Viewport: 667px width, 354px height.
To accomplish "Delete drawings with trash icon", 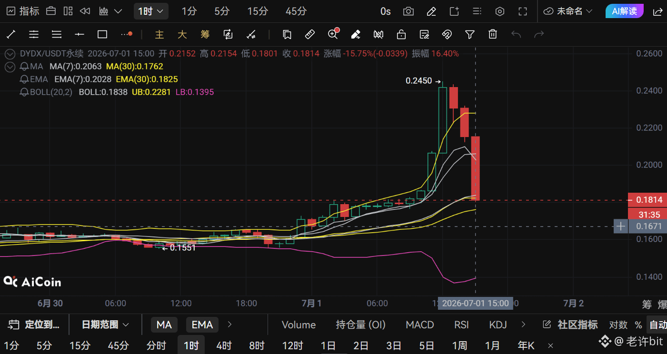I will [x=493, y=34].
